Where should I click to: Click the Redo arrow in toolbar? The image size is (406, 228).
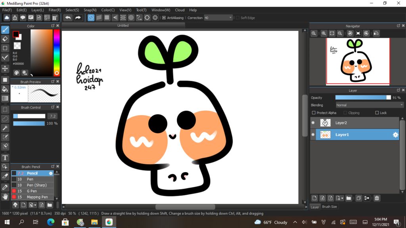pos(78,17)
